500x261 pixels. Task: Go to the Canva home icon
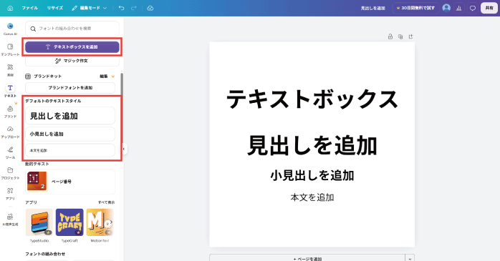10,8
